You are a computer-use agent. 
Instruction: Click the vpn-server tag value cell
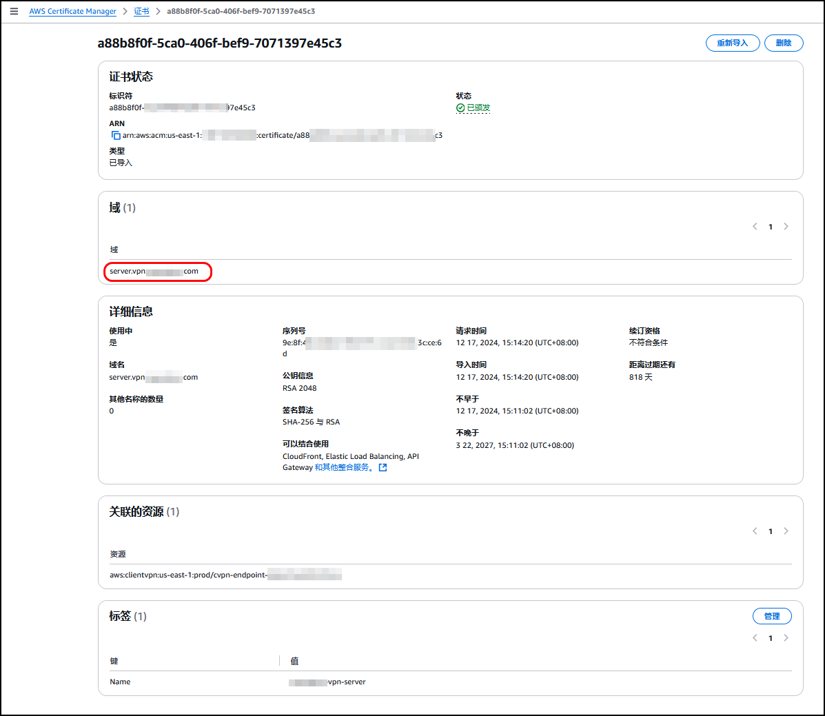[327, 682]
